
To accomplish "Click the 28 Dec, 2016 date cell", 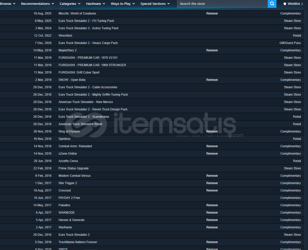I will point(42,235).
